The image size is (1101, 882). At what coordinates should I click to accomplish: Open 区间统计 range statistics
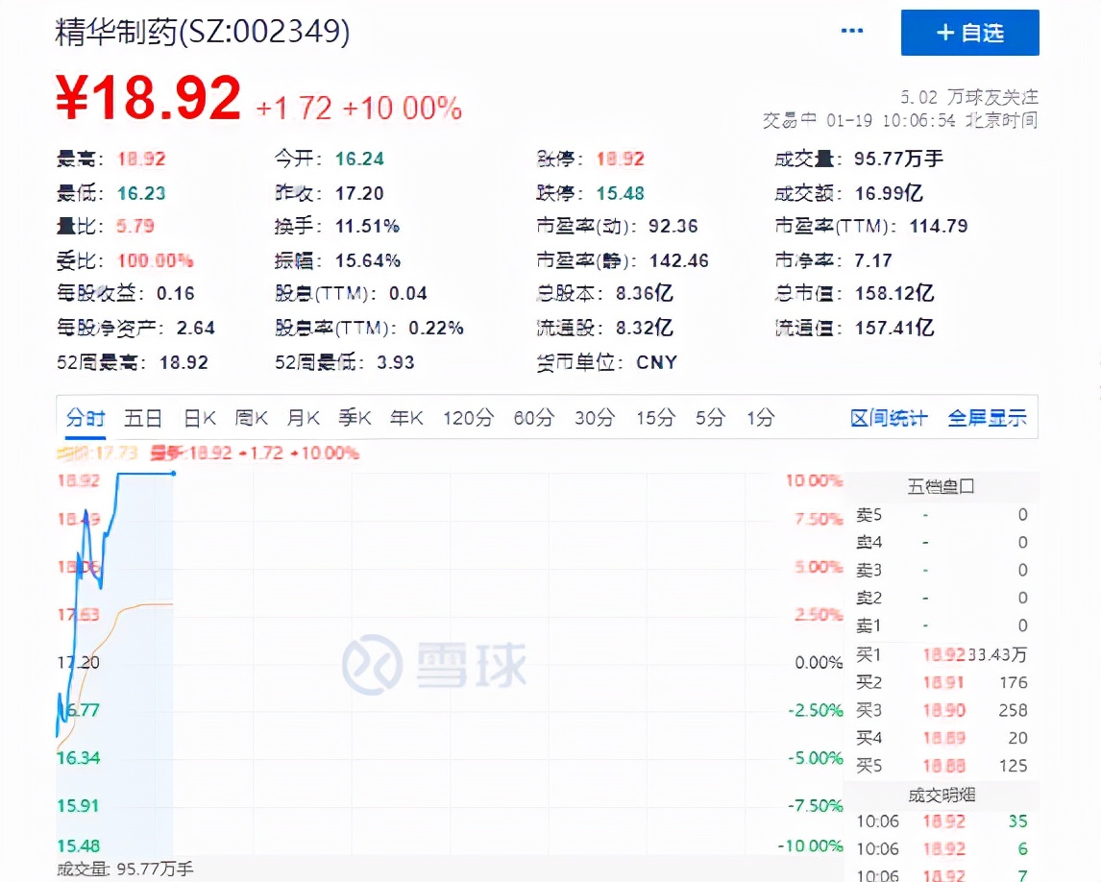click(889, 418)
